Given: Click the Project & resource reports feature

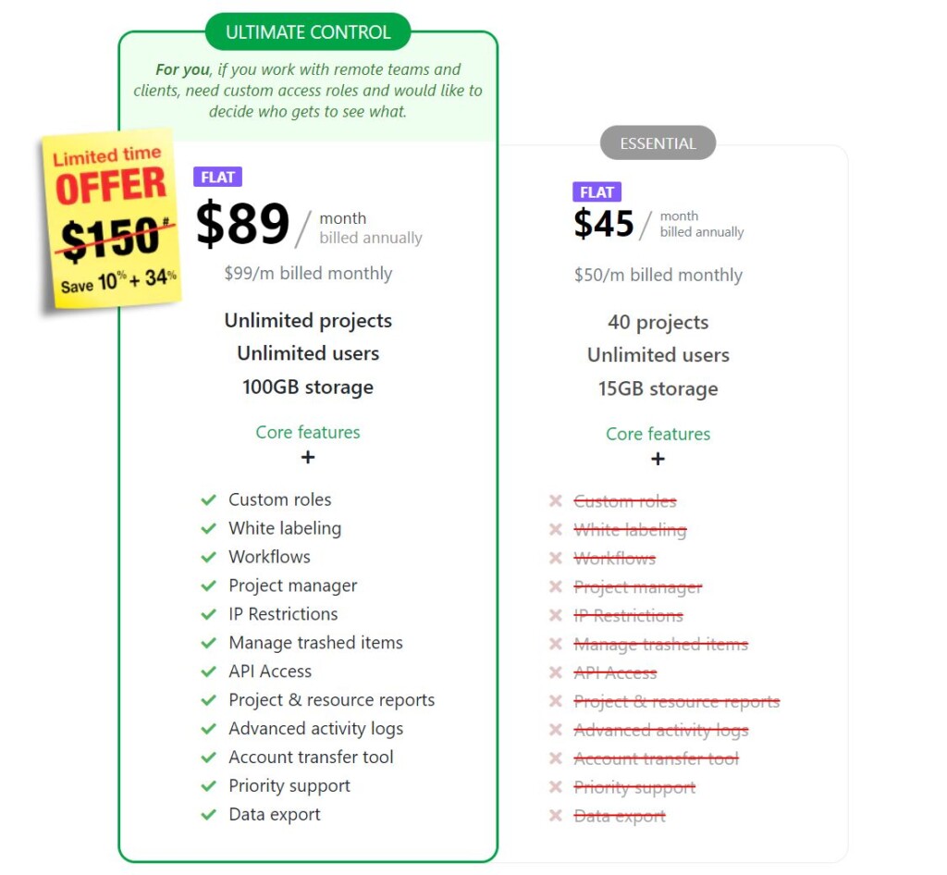Looking at the screenshot, I should (331, 700).
